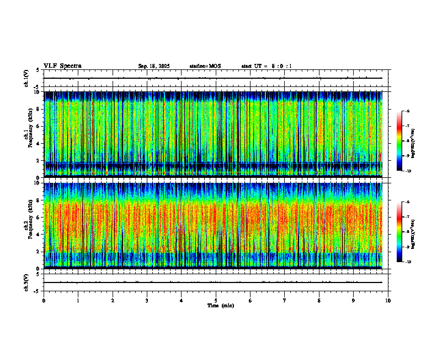Click the "ch.3(V)" axis label
This screenshot has width=437, height=337.
pos(26,282)
